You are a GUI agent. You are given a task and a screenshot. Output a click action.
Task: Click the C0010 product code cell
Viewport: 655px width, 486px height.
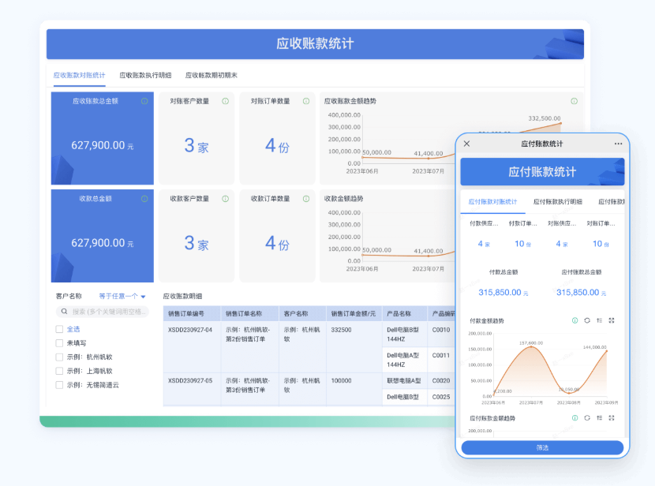click(441, 330)
